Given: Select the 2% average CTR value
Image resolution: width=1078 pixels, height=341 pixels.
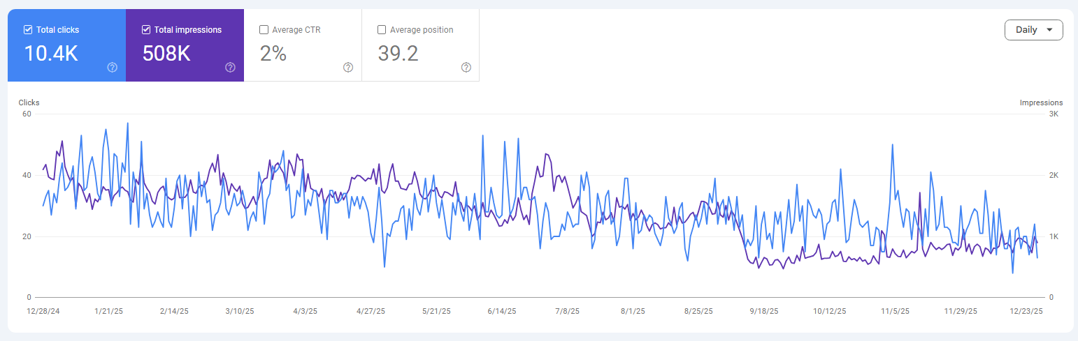Looking at the screenshot, I should click(x=273, y=54).
